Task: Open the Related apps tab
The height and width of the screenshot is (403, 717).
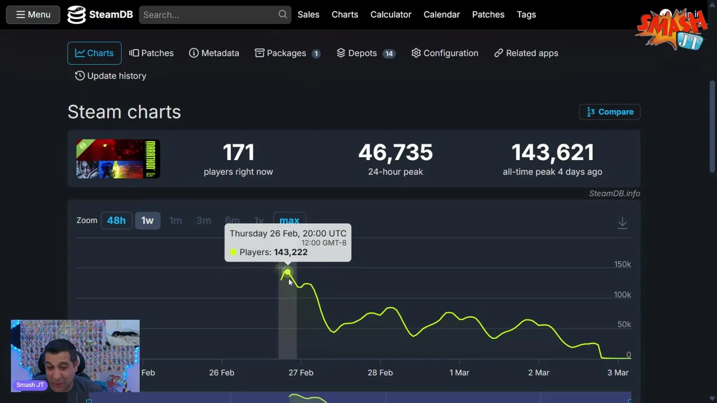Action: coord(526,53)
